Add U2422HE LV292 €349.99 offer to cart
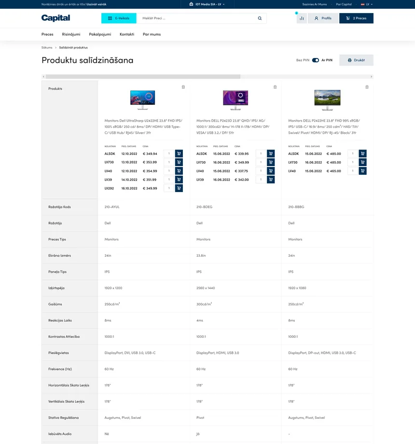This screenshot has width=415, height=444. [179, 188]
